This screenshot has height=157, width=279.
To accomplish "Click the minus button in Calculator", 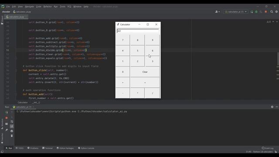I will [122, 93].
